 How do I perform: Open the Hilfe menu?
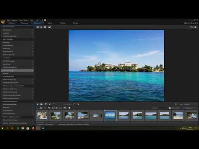coord(32,20)
